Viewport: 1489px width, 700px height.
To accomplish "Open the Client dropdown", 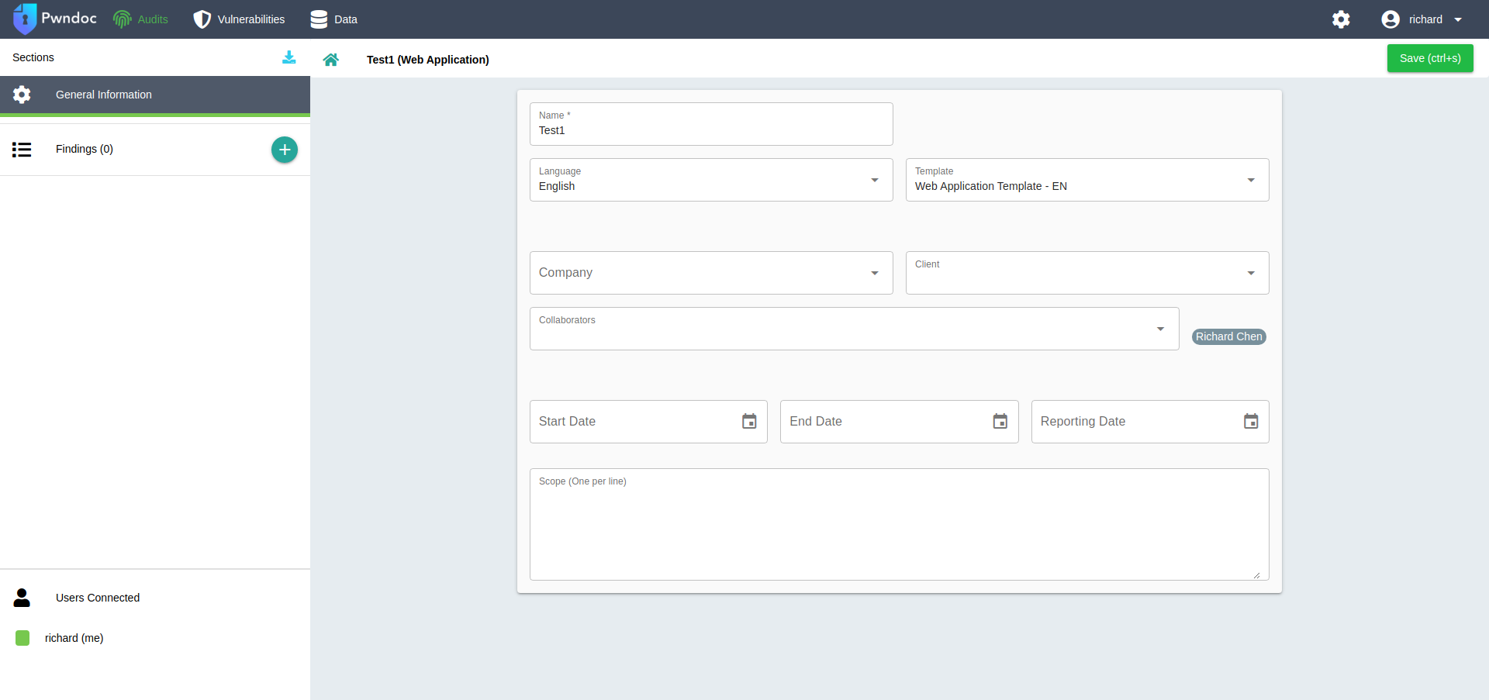I will click(x=1250, y=273).
